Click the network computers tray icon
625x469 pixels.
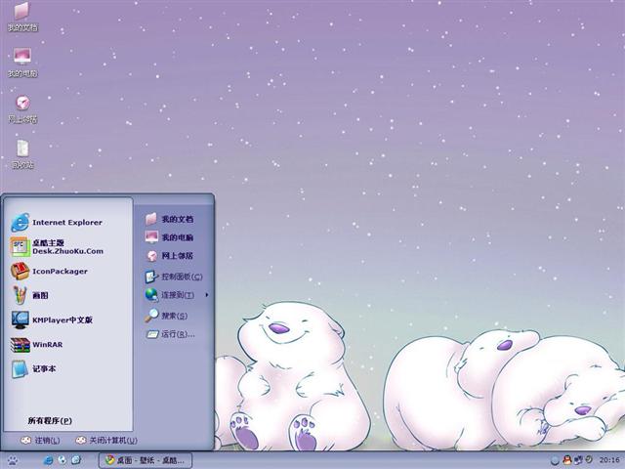tap(578, 460)
